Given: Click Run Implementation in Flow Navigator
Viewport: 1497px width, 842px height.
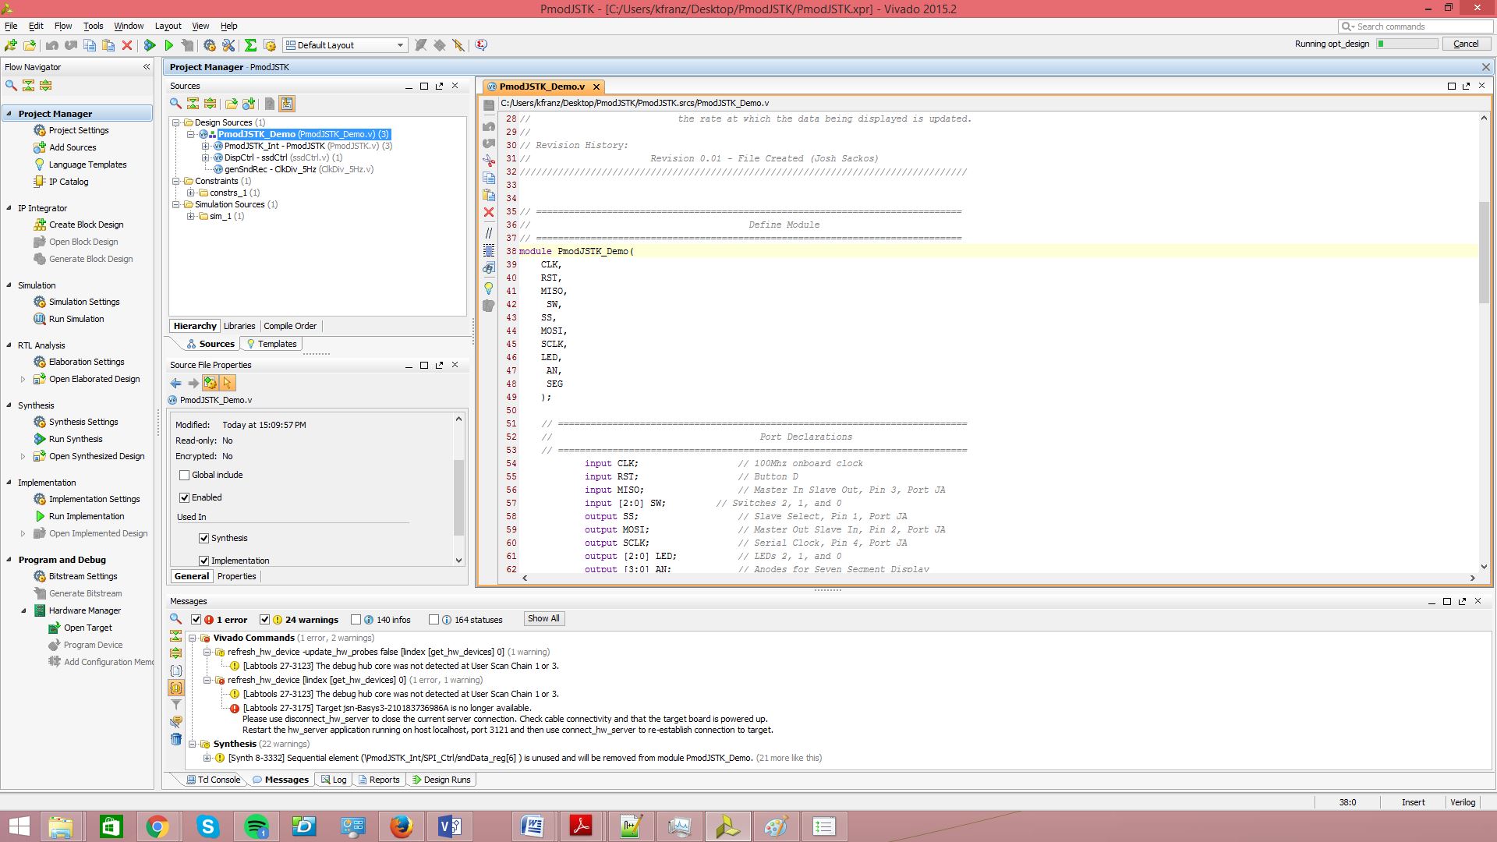Looking at the screenshot, I should 87,516.
